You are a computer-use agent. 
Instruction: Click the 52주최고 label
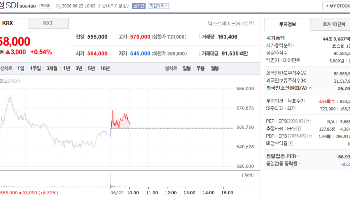pos(275,108)
